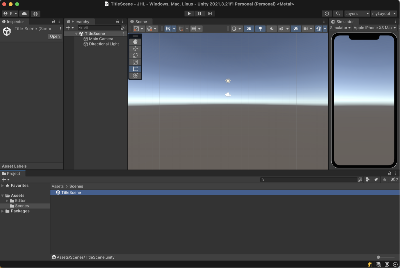Toggle 2D view mode in Scene
This screenshot has width=400, height=268.
coord(249,29)
